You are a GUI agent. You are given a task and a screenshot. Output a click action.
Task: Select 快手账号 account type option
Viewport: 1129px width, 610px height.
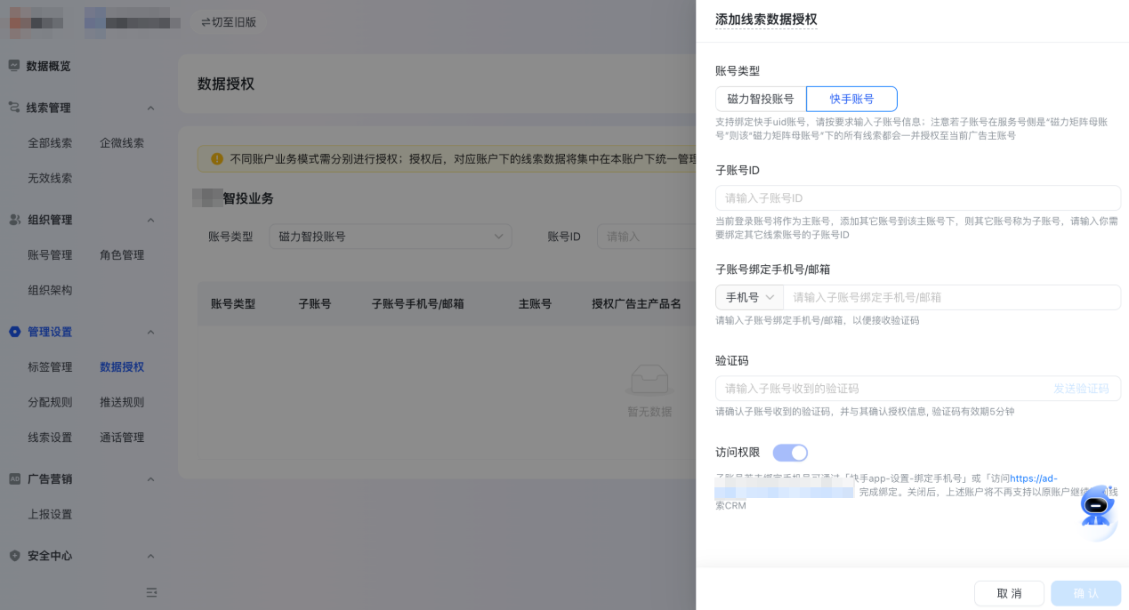point(851,99)
